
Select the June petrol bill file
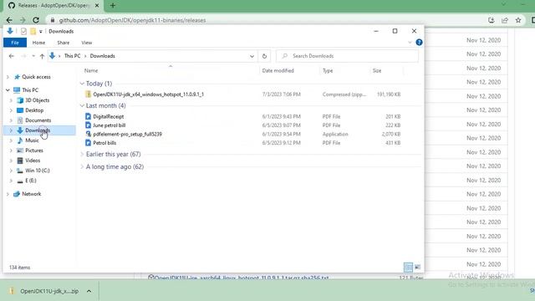[110, 125]
